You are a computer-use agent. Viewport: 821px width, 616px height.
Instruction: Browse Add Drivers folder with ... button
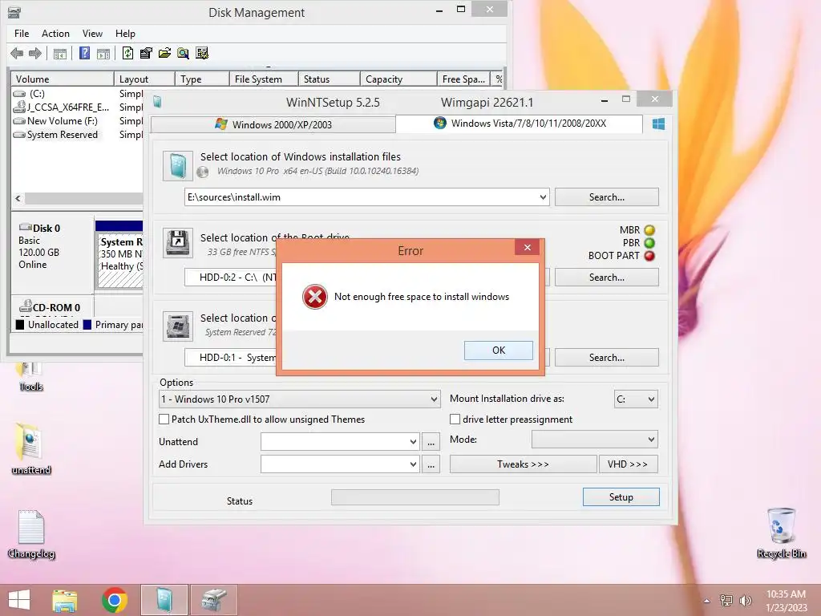[431, 464]
